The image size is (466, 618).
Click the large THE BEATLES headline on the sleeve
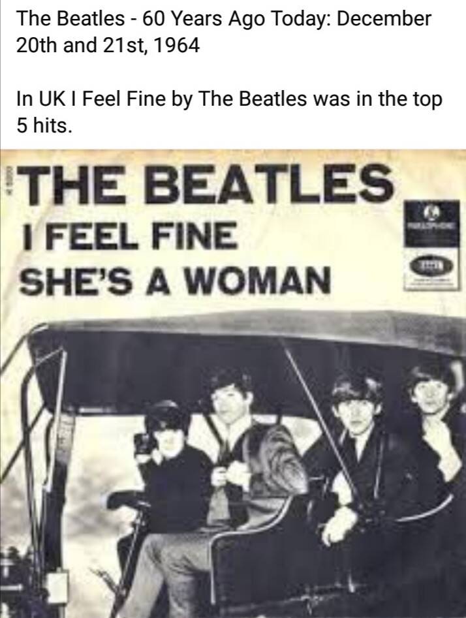pyautogui.click(x=206, y=184)
